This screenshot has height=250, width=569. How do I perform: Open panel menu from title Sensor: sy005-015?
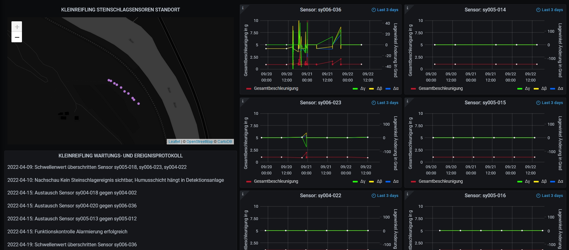point(485,103)
